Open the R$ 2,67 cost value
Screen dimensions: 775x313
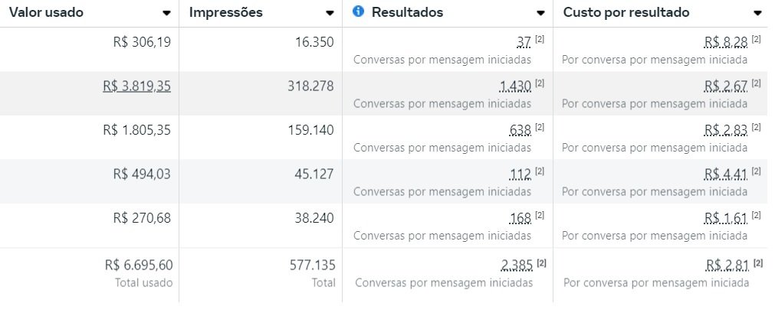tap(726, 86)
